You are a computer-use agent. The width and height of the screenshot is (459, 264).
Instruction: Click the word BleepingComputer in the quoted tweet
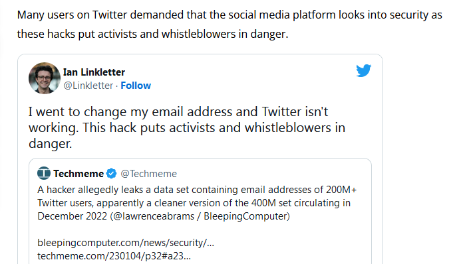(x=245, y=216)
